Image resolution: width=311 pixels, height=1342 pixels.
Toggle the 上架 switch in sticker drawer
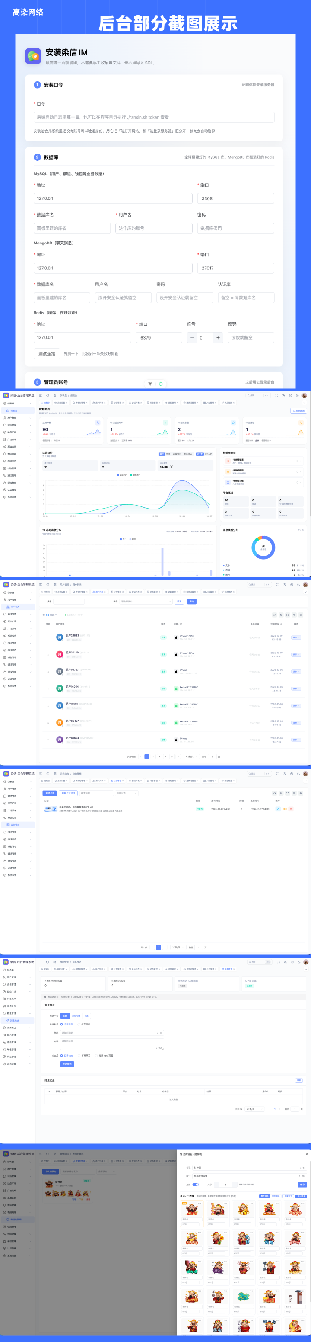coord(196,1184)
